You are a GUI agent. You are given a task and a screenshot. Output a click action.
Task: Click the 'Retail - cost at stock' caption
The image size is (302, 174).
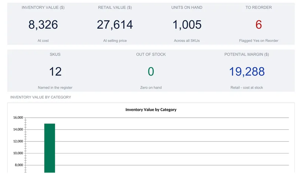(247, 88)
